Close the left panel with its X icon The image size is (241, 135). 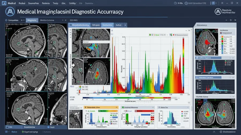66,20
